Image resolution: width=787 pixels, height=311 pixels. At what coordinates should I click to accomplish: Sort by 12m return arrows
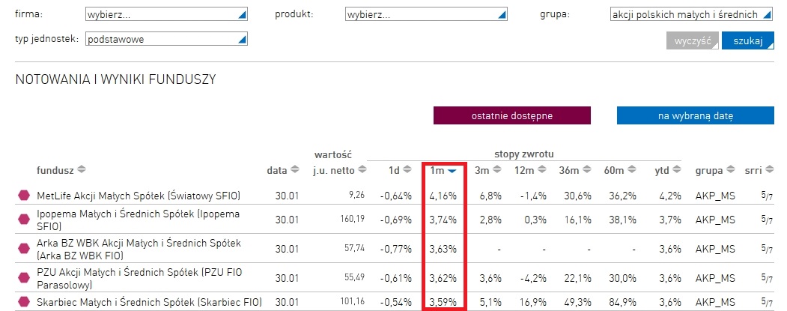pos(541,170)
